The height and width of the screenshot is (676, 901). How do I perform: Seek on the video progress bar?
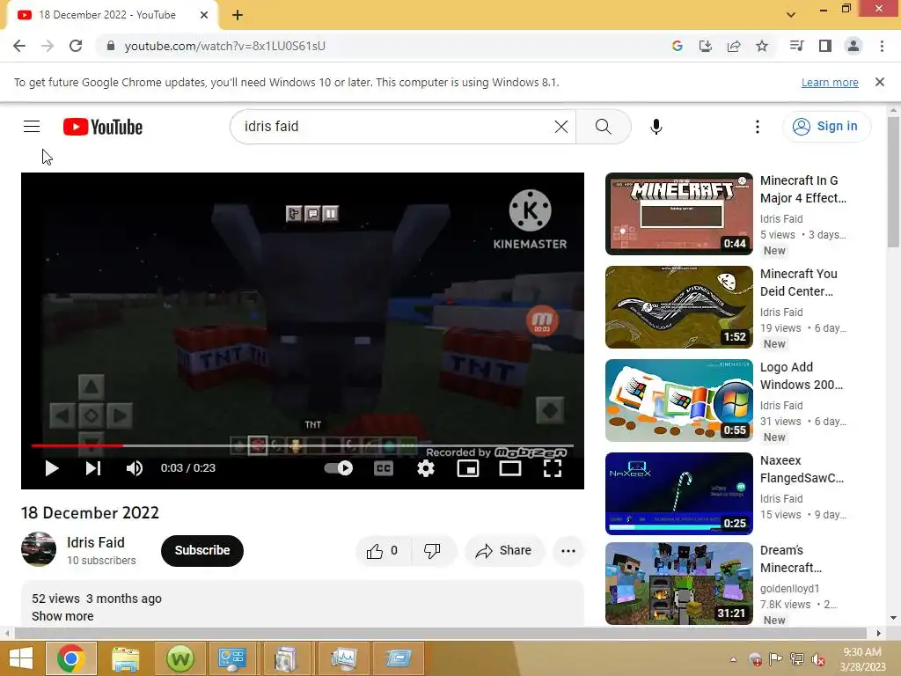(303, 445)
